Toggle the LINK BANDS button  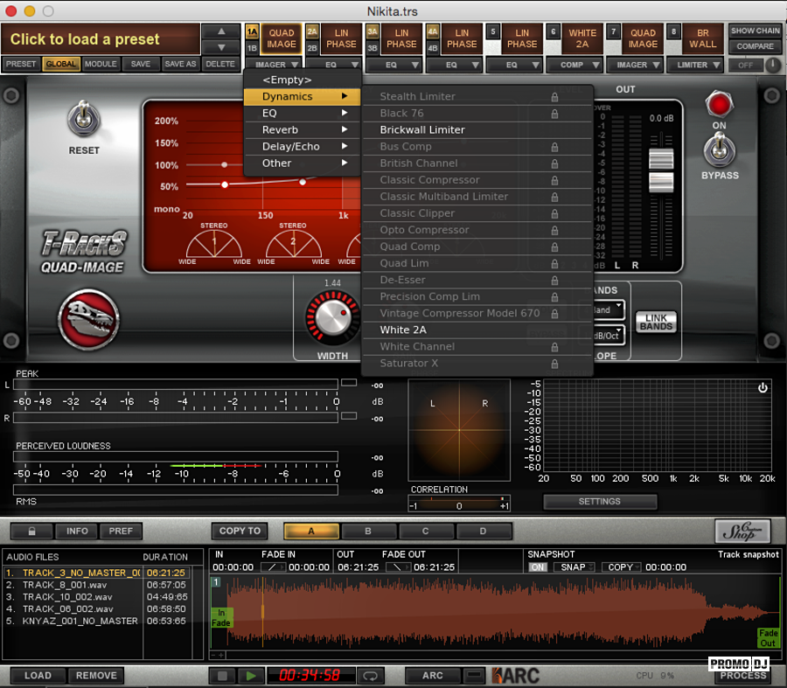(656, 323)
